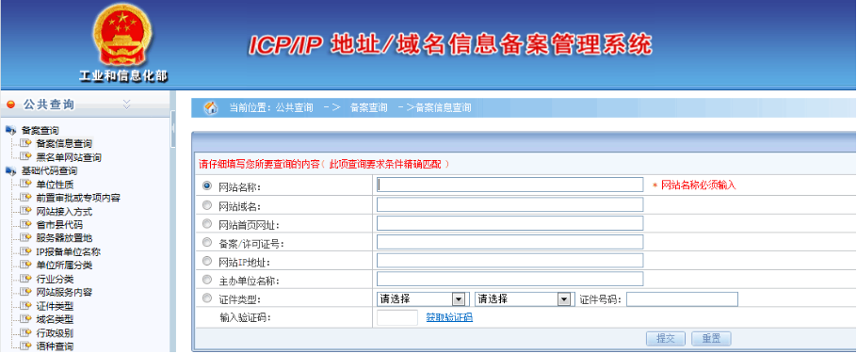This screenshot has width=857, height=354.
Task: Click the icon beside 语种查询
Action: point(25,346)
